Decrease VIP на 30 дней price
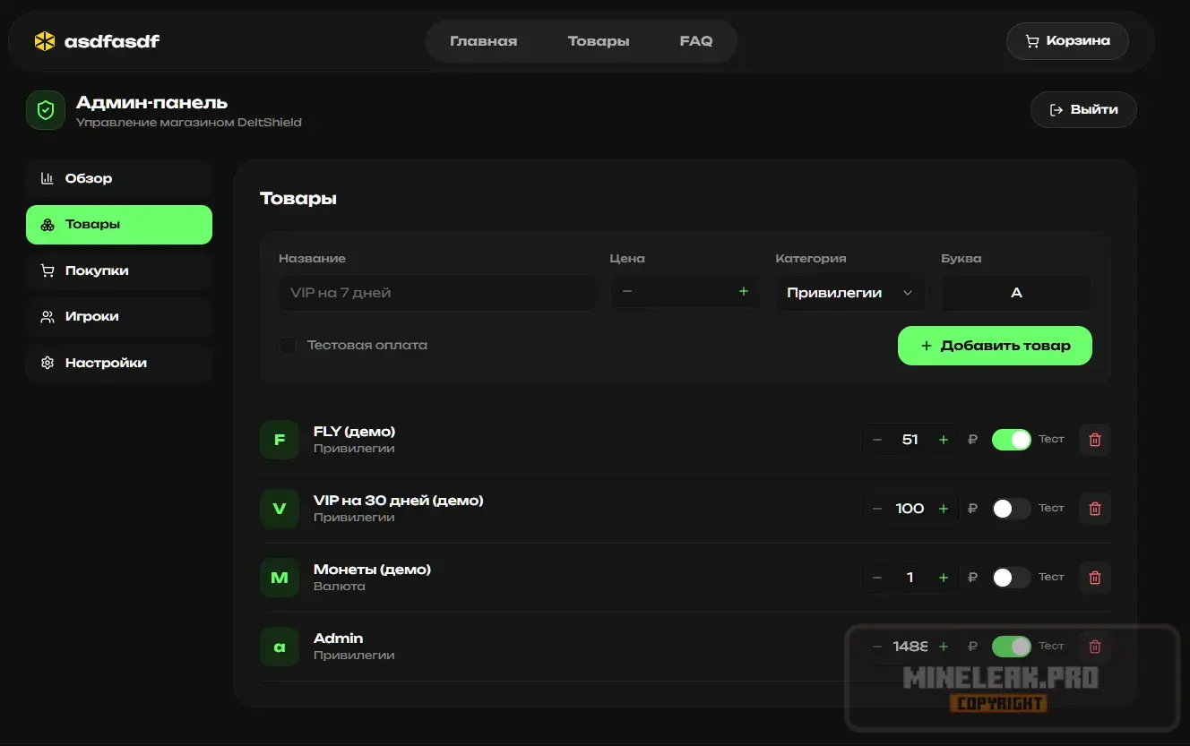 point(877,509)
